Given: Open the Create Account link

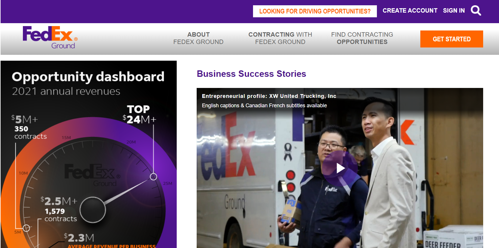Looking at the screenshot, I should point(410,11).
